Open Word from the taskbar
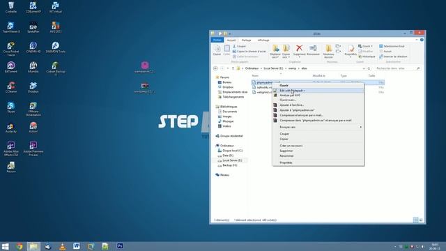 (76, 246)
